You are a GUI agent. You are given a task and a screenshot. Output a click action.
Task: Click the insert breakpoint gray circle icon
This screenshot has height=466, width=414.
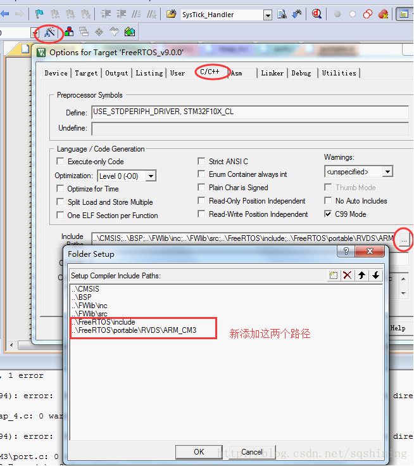337,14
